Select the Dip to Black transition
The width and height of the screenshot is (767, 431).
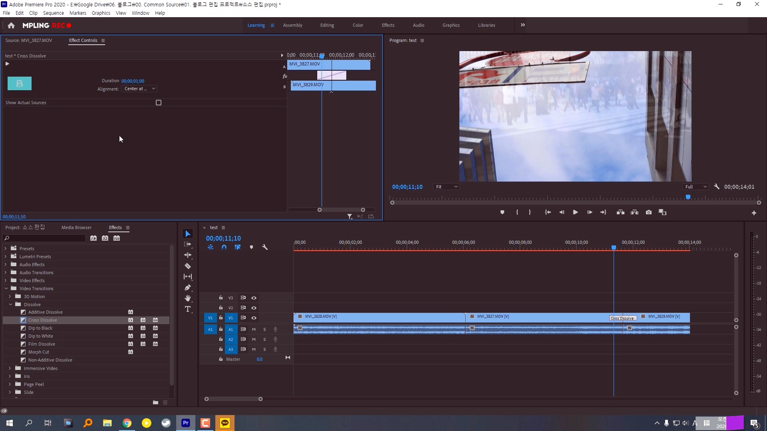40,328
